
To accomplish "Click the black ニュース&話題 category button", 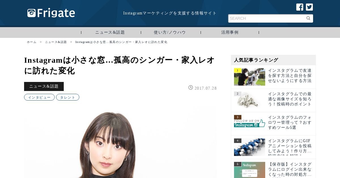I will coord(44,86).
